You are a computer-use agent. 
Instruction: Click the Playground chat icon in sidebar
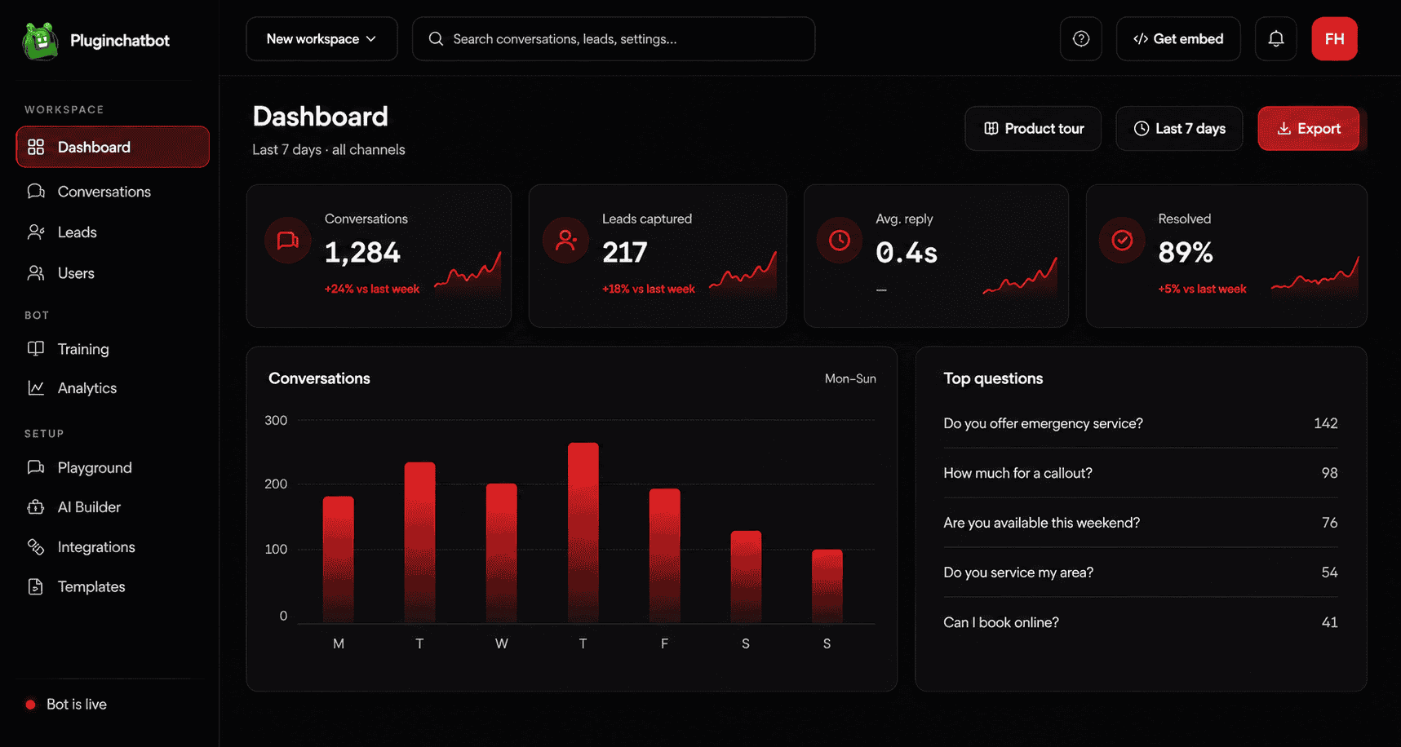[36, 467]
